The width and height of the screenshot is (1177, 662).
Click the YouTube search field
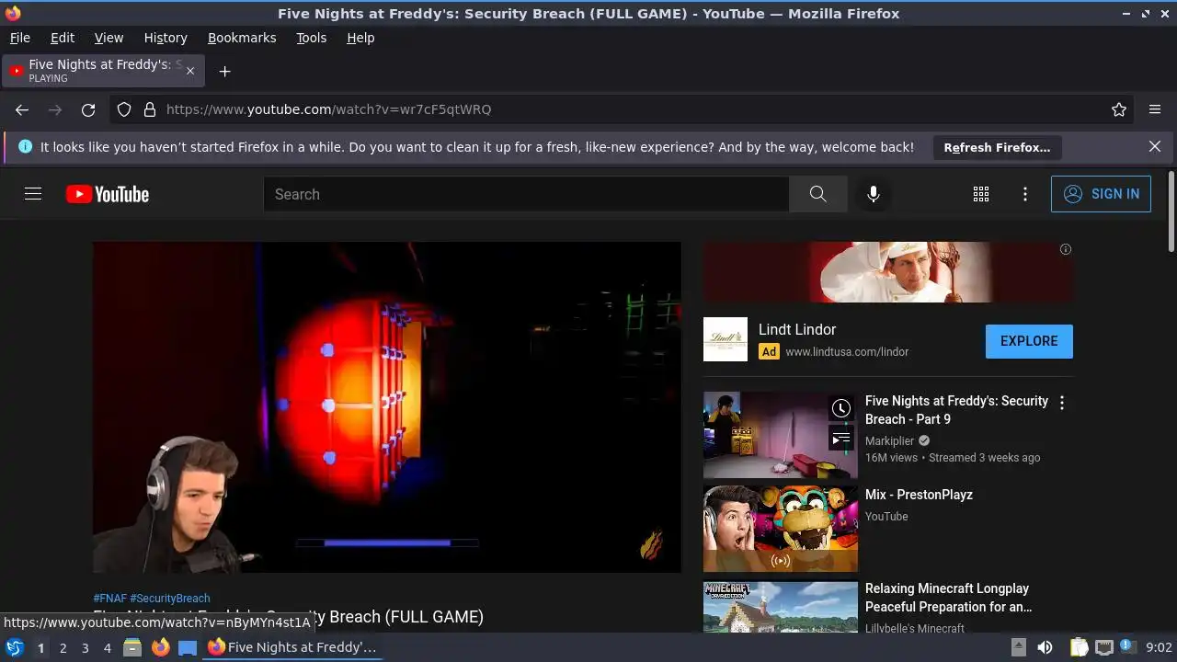[x=527, y=194]
